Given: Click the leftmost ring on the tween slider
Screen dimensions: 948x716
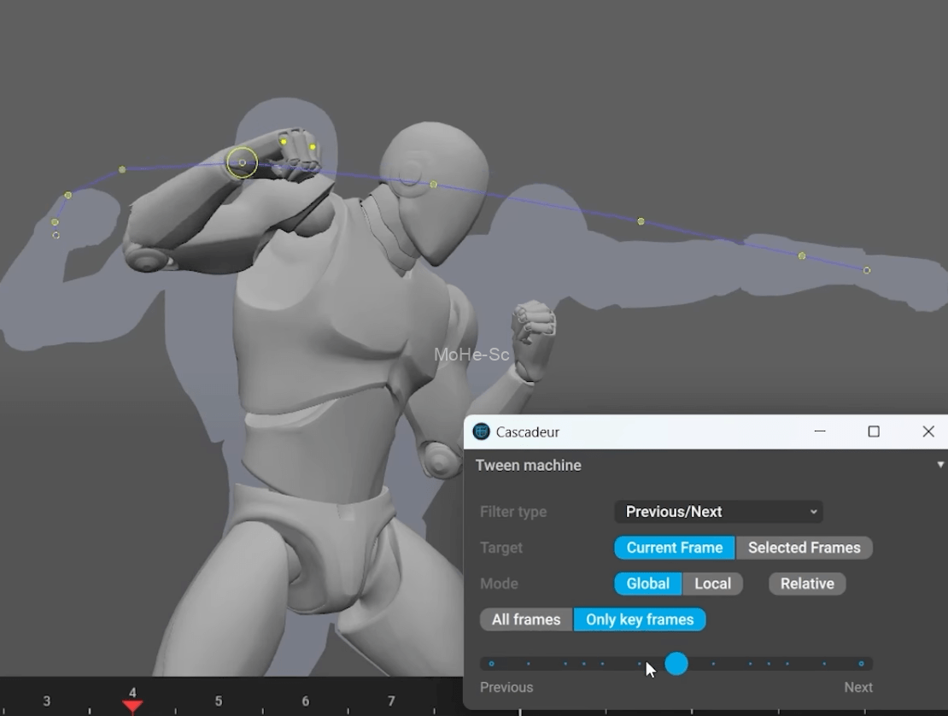Looking at the screenshot, I should 491,664.
